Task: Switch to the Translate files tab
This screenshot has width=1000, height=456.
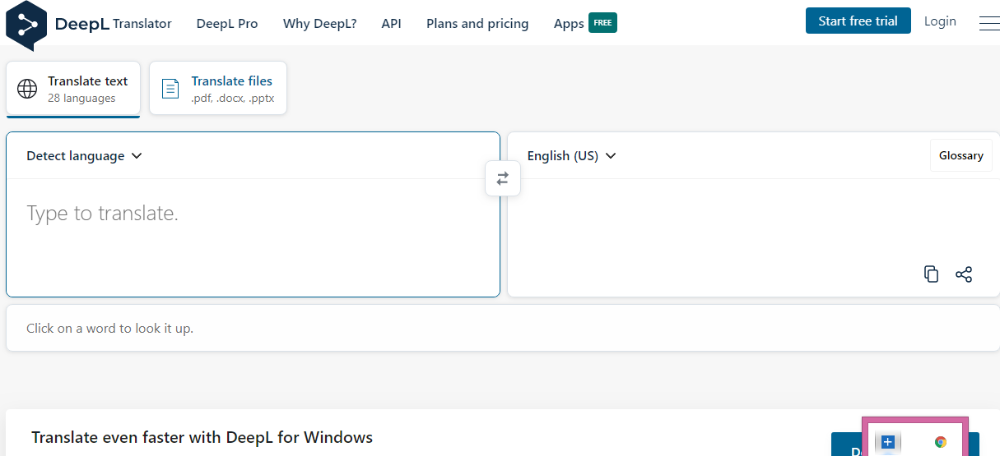Action: click(218, 89)
